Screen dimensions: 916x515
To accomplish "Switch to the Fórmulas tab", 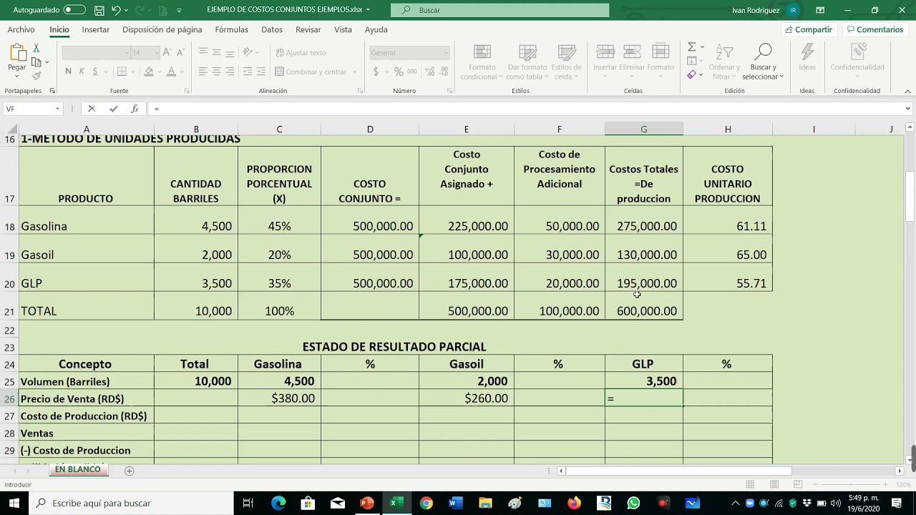I will pos(231,29).
